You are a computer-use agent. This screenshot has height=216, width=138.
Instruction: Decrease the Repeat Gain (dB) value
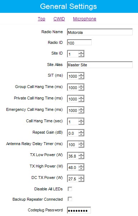pos(81,135)
